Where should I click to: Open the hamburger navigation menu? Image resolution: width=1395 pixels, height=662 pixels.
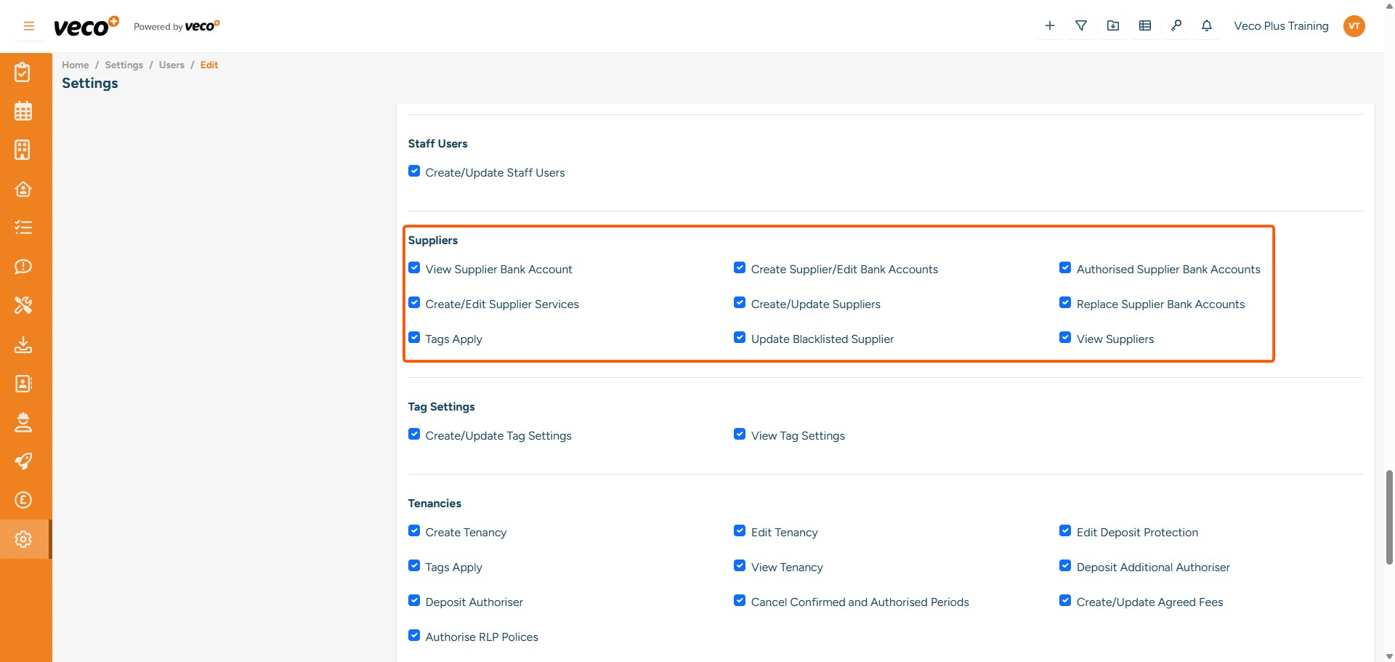(29, 25)
